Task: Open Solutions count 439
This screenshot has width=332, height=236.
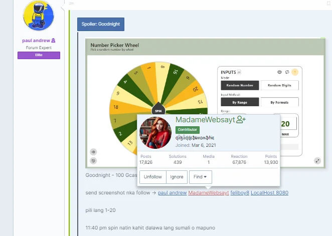Action: (x=178, y=162)
